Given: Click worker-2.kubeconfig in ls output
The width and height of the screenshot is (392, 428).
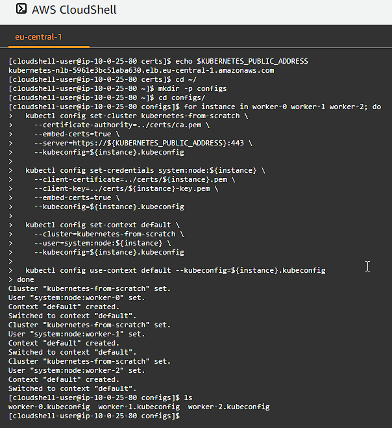Looking at the screenshot, I should coord(229,407).
